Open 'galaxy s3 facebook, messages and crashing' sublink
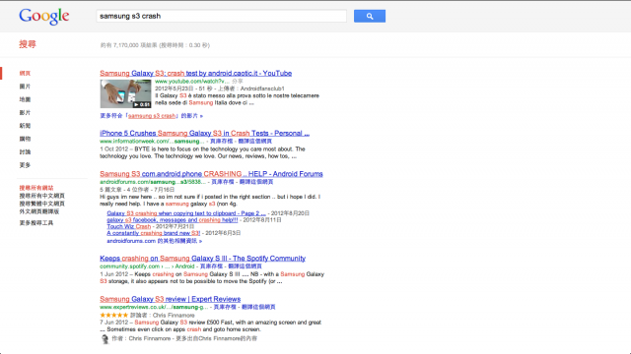 (x=173, y=220)
